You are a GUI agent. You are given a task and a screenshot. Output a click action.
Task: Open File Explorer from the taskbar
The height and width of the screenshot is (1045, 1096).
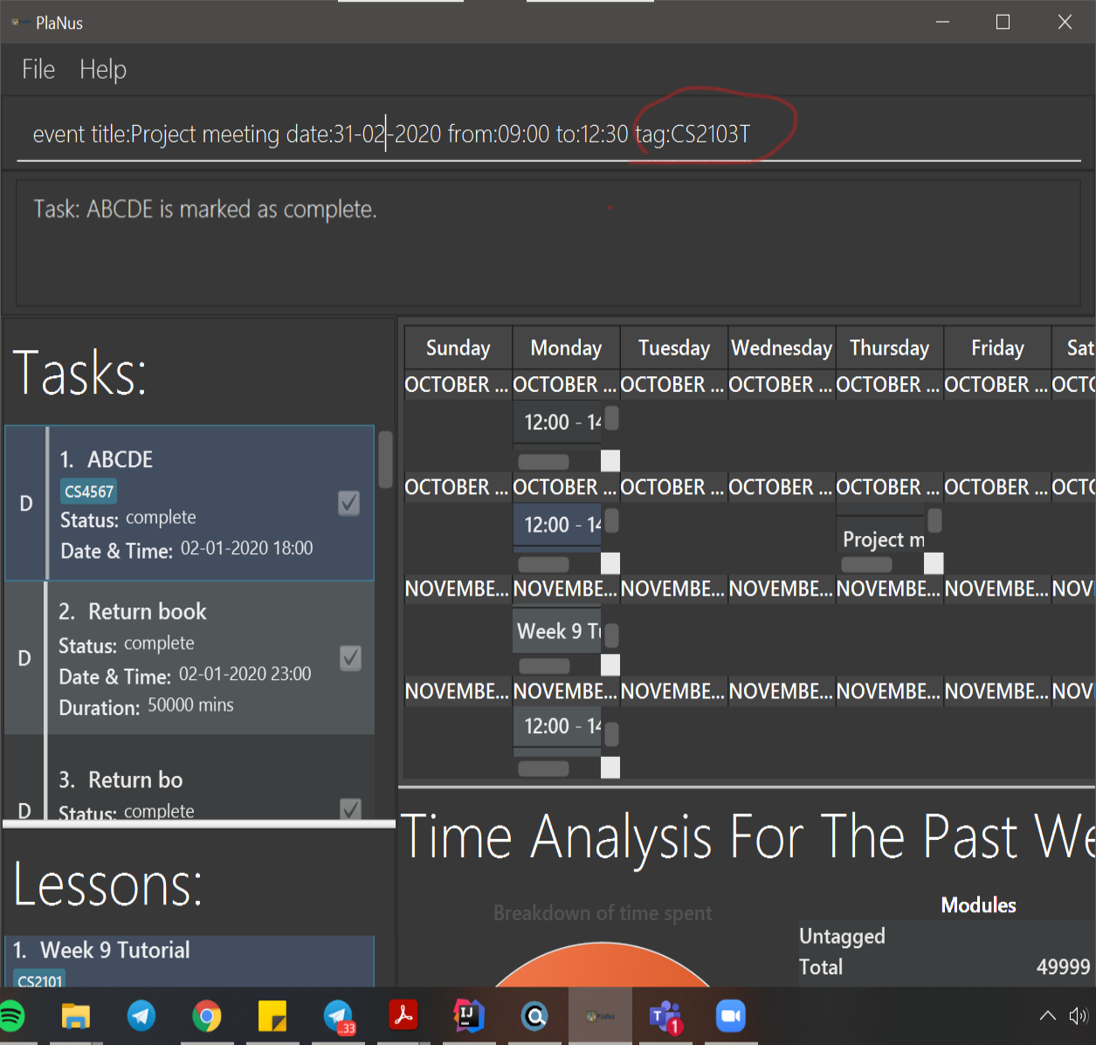tap(76, 1016)
